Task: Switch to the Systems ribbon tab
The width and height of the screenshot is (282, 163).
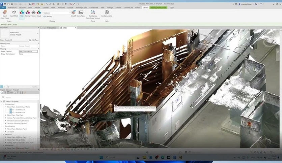Action: (46, 7)
